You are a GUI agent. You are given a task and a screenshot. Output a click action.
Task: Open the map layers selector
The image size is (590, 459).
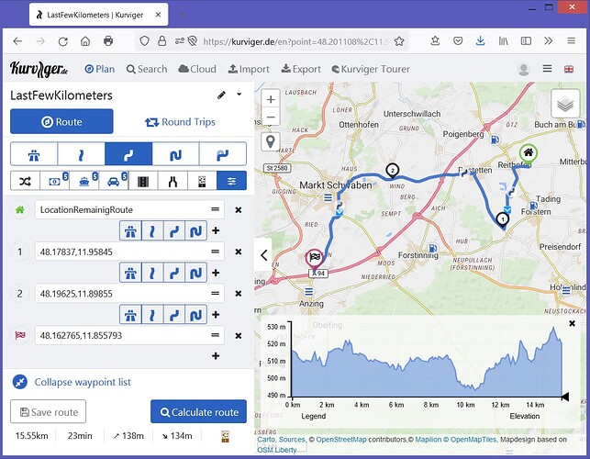[x=565, y=106]
